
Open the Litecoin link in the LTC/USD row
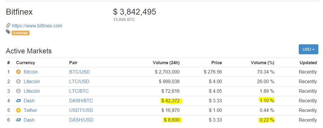[x=32, y=81]
